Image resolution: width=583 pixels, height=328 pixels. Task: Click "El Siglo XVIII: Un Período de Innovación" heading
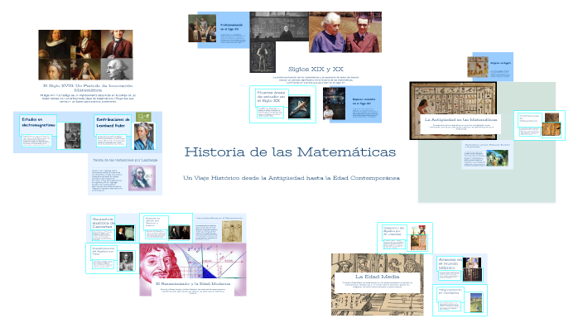point(88,88)
